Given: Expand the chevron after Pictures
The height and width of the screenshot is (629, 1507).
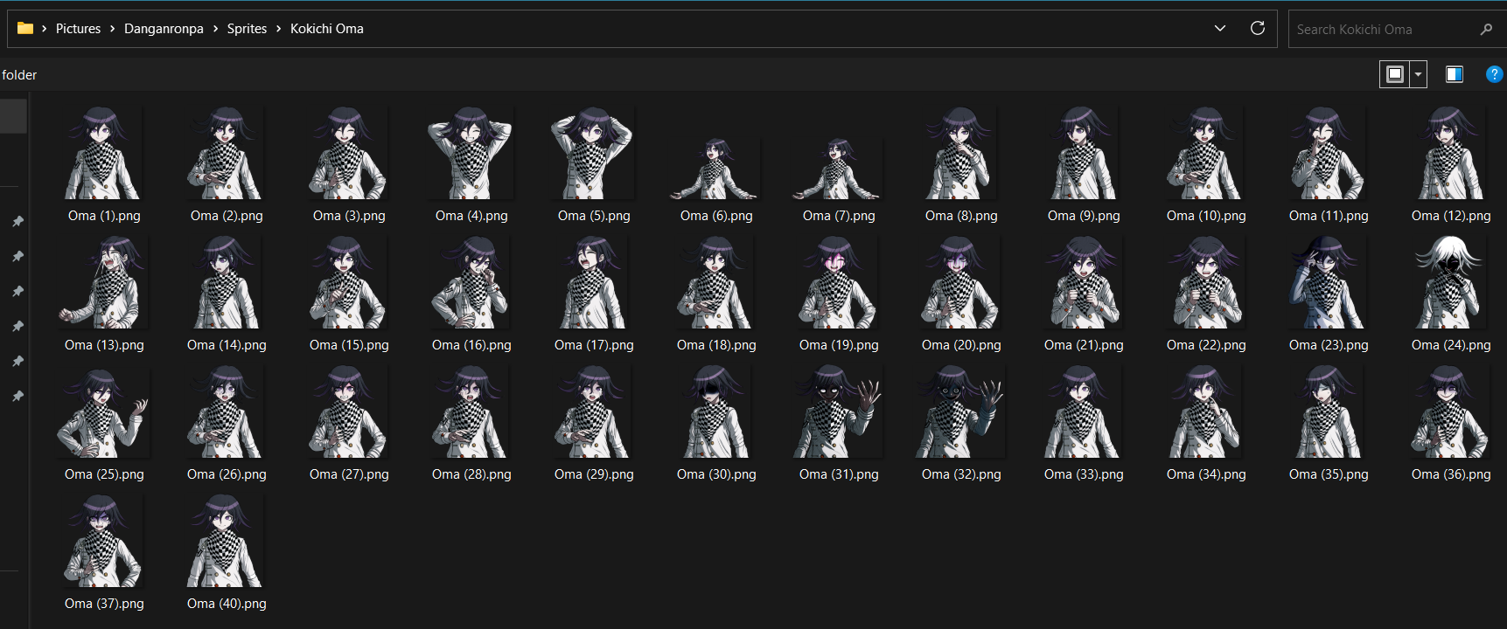Looking at the screenshot, I should tap(112, 29).
